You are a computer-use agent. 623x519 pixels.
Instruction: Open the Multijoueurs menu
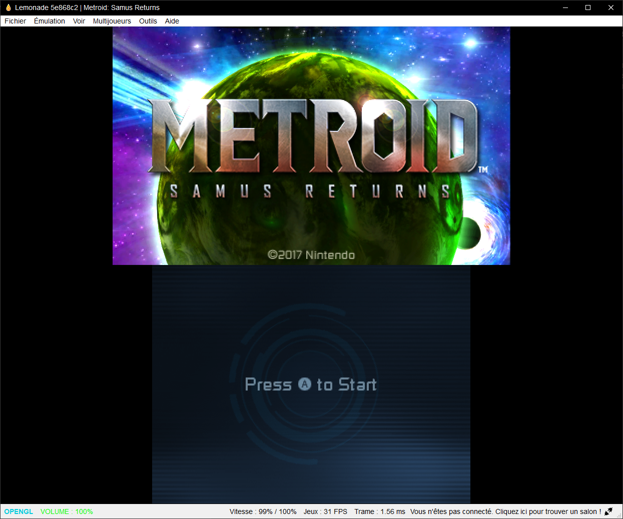pyautogui.click(x=112, y=21)
